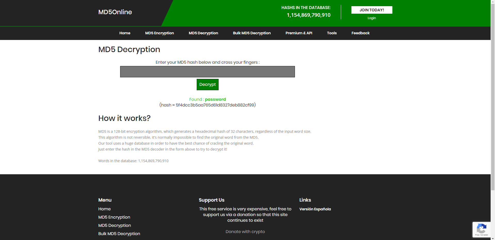Screen dimensions: 495x240
Task: Go to Home in navigation bar
Action: click(125, 33)
